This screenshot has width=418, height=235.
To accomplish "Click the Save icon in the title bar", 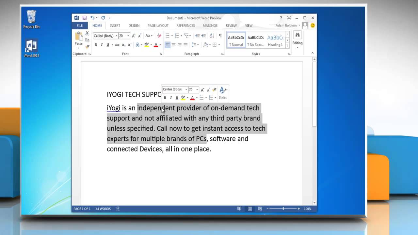I will 85,18.
